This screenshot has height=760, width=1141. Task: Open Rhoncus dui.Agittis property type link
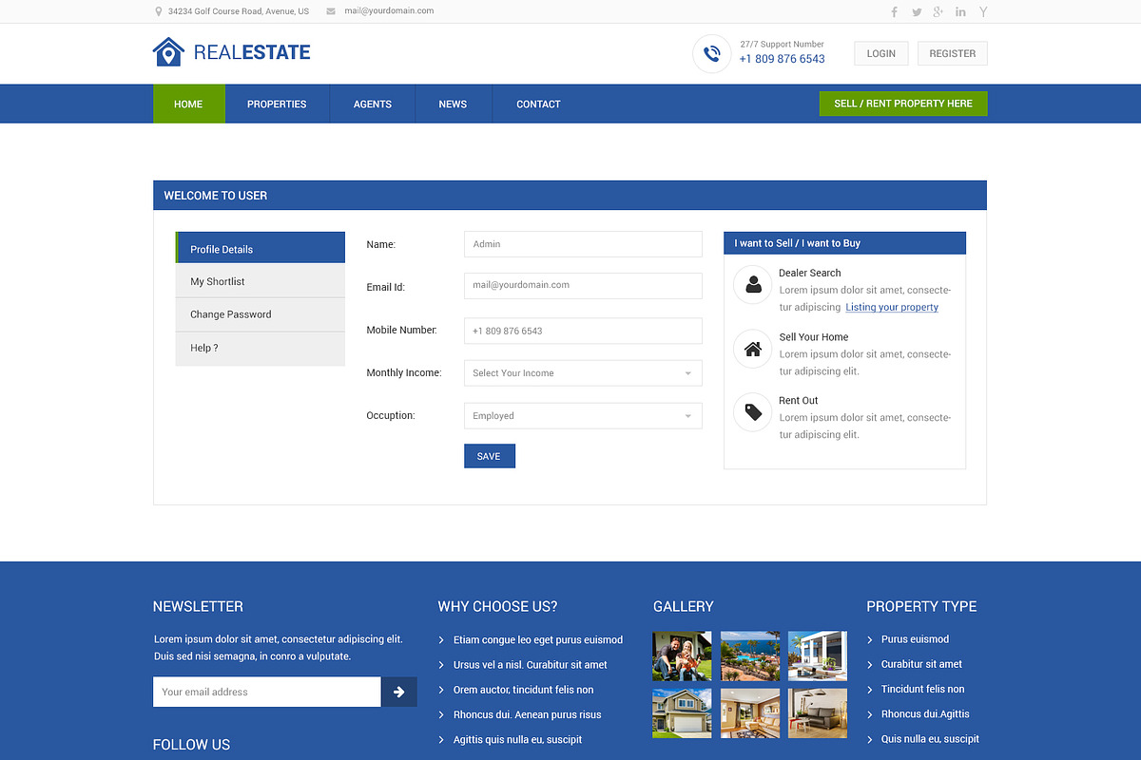[x=925, y=713]
